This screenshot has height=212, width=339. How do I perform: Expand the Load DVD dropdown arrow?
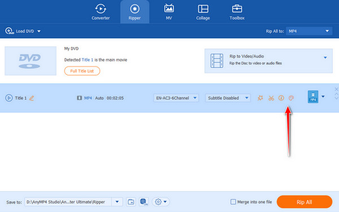pyautogui.click(x=39, y=31)
